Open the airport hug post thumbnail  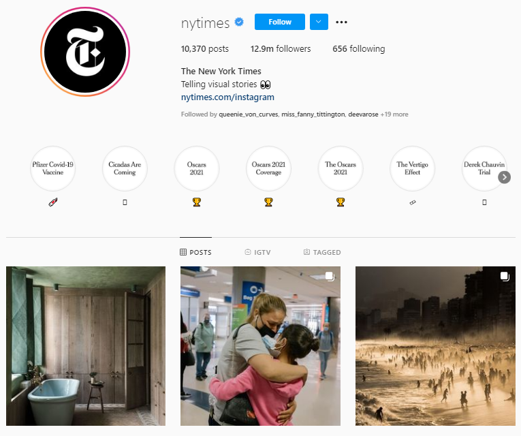pos(260,346)
